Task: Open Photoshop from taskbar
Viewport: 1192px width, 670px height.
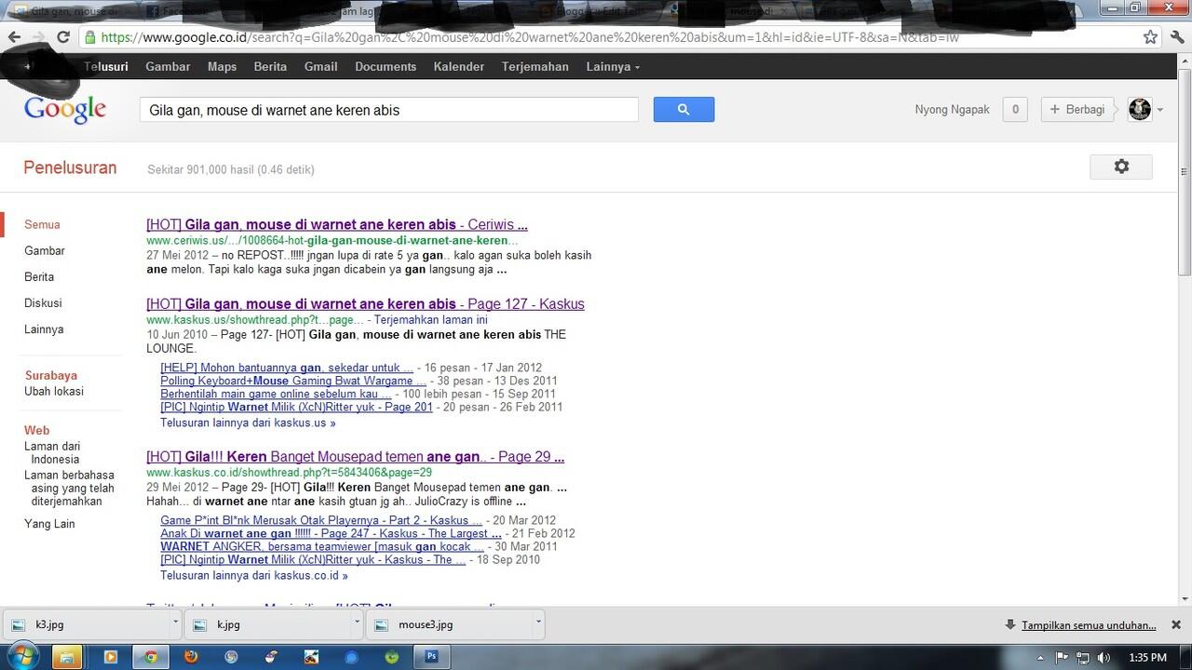Action: 432,657
